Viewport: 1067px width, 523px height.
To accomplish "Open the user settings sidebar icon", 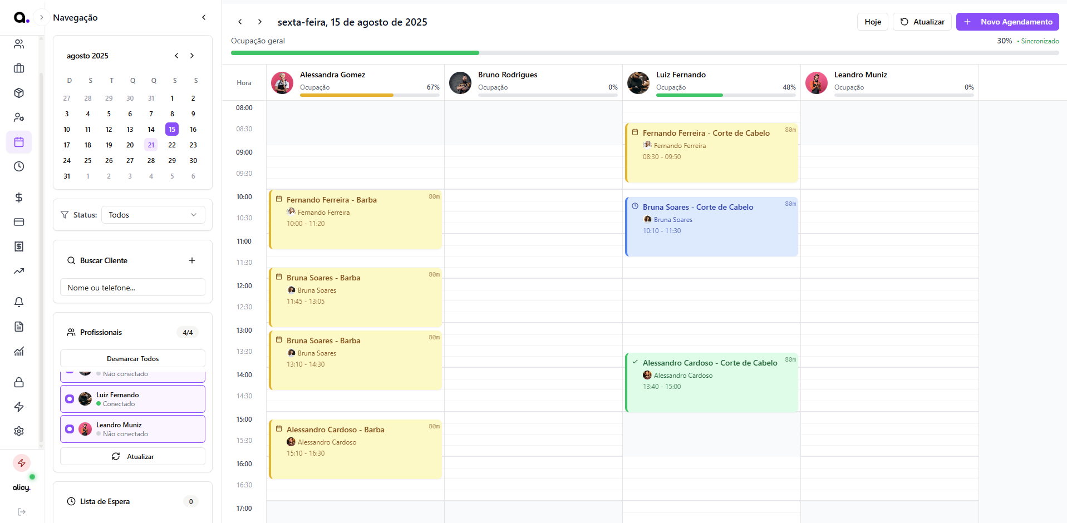I will (x=19, y=117).
